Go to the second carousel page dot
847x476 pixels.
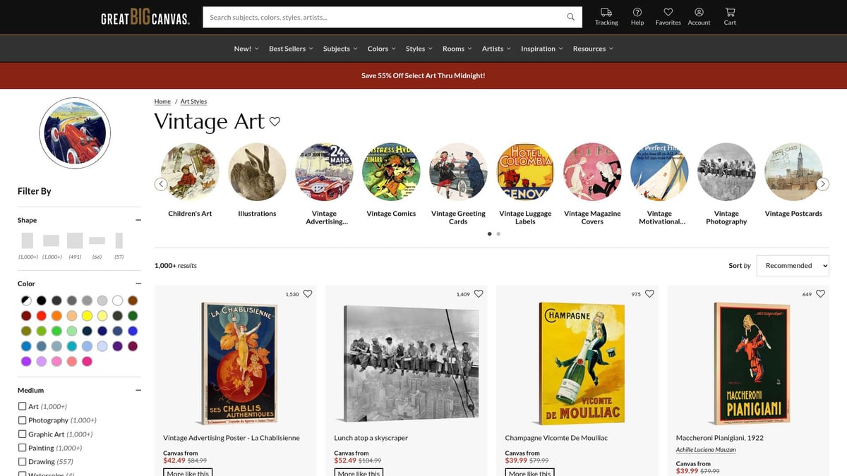[498, 233]
